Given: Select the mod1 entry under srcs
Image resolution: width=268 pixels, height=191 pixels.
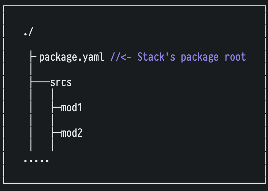Looking at the screenshot, I should click(x=71, y=108).
